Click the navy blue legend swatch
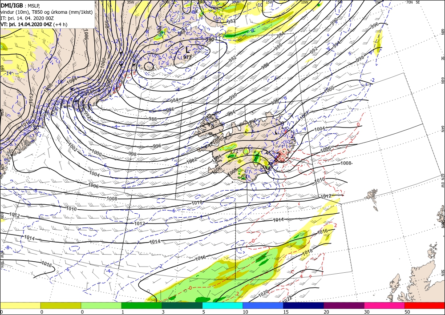The image size is (445, 315). [x=303, y=305]
